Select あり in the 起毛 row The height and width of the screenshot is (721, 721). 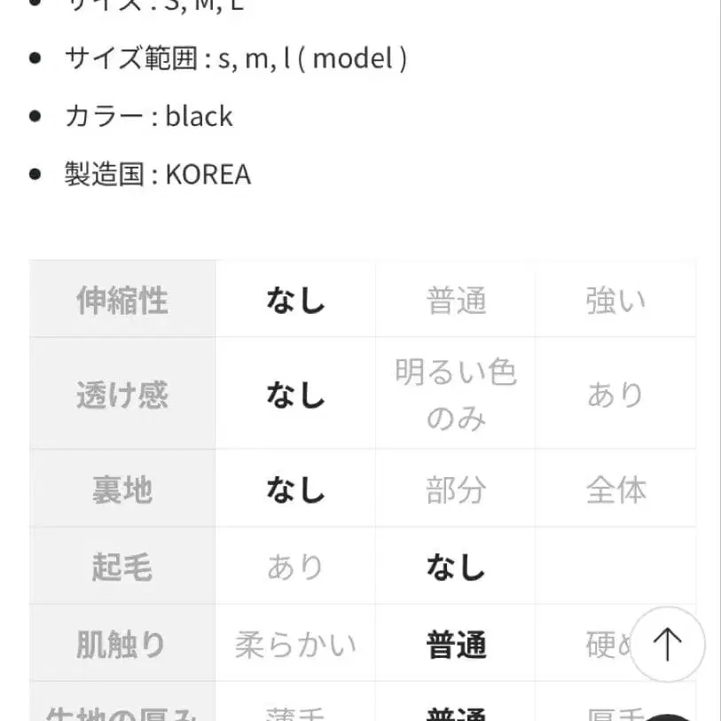[295, 566]
